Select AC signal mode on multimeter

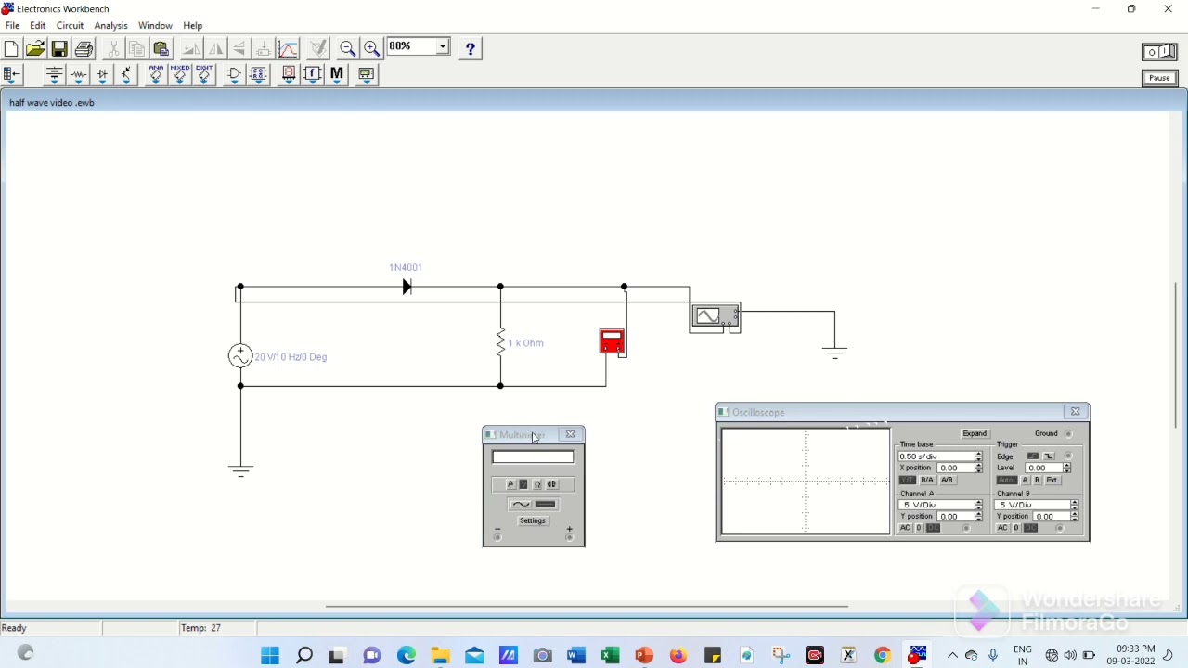pos(521,504)
